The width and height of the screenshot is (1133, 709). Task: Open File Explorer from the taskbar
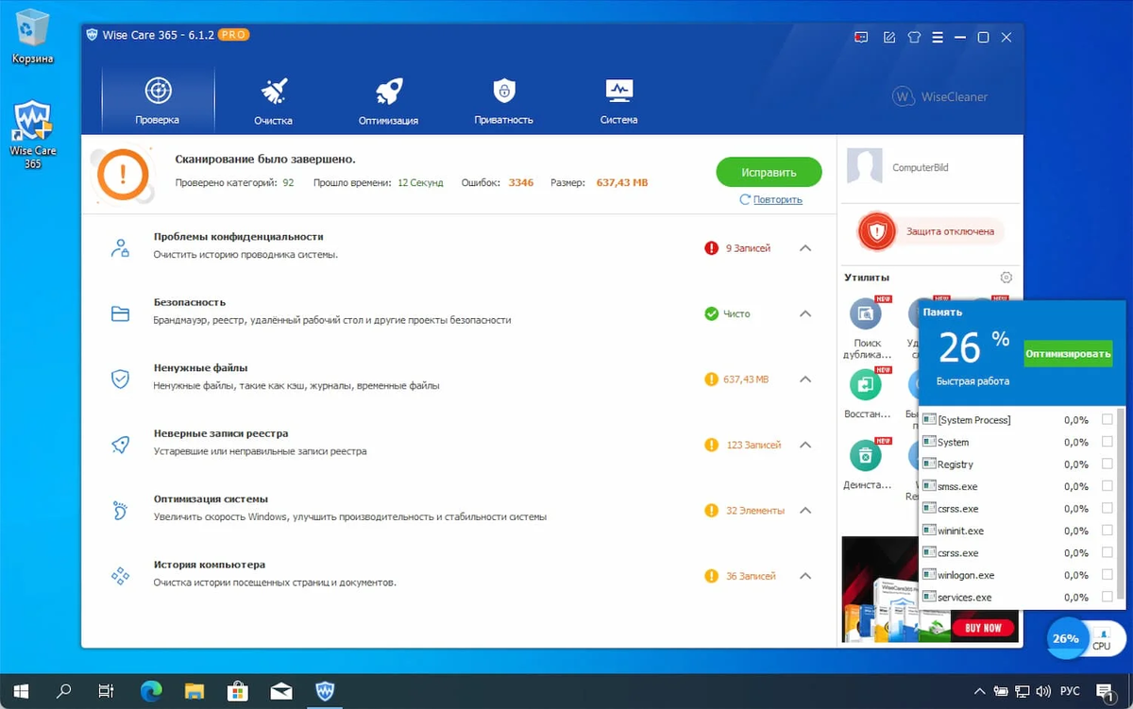coord(194,691)
